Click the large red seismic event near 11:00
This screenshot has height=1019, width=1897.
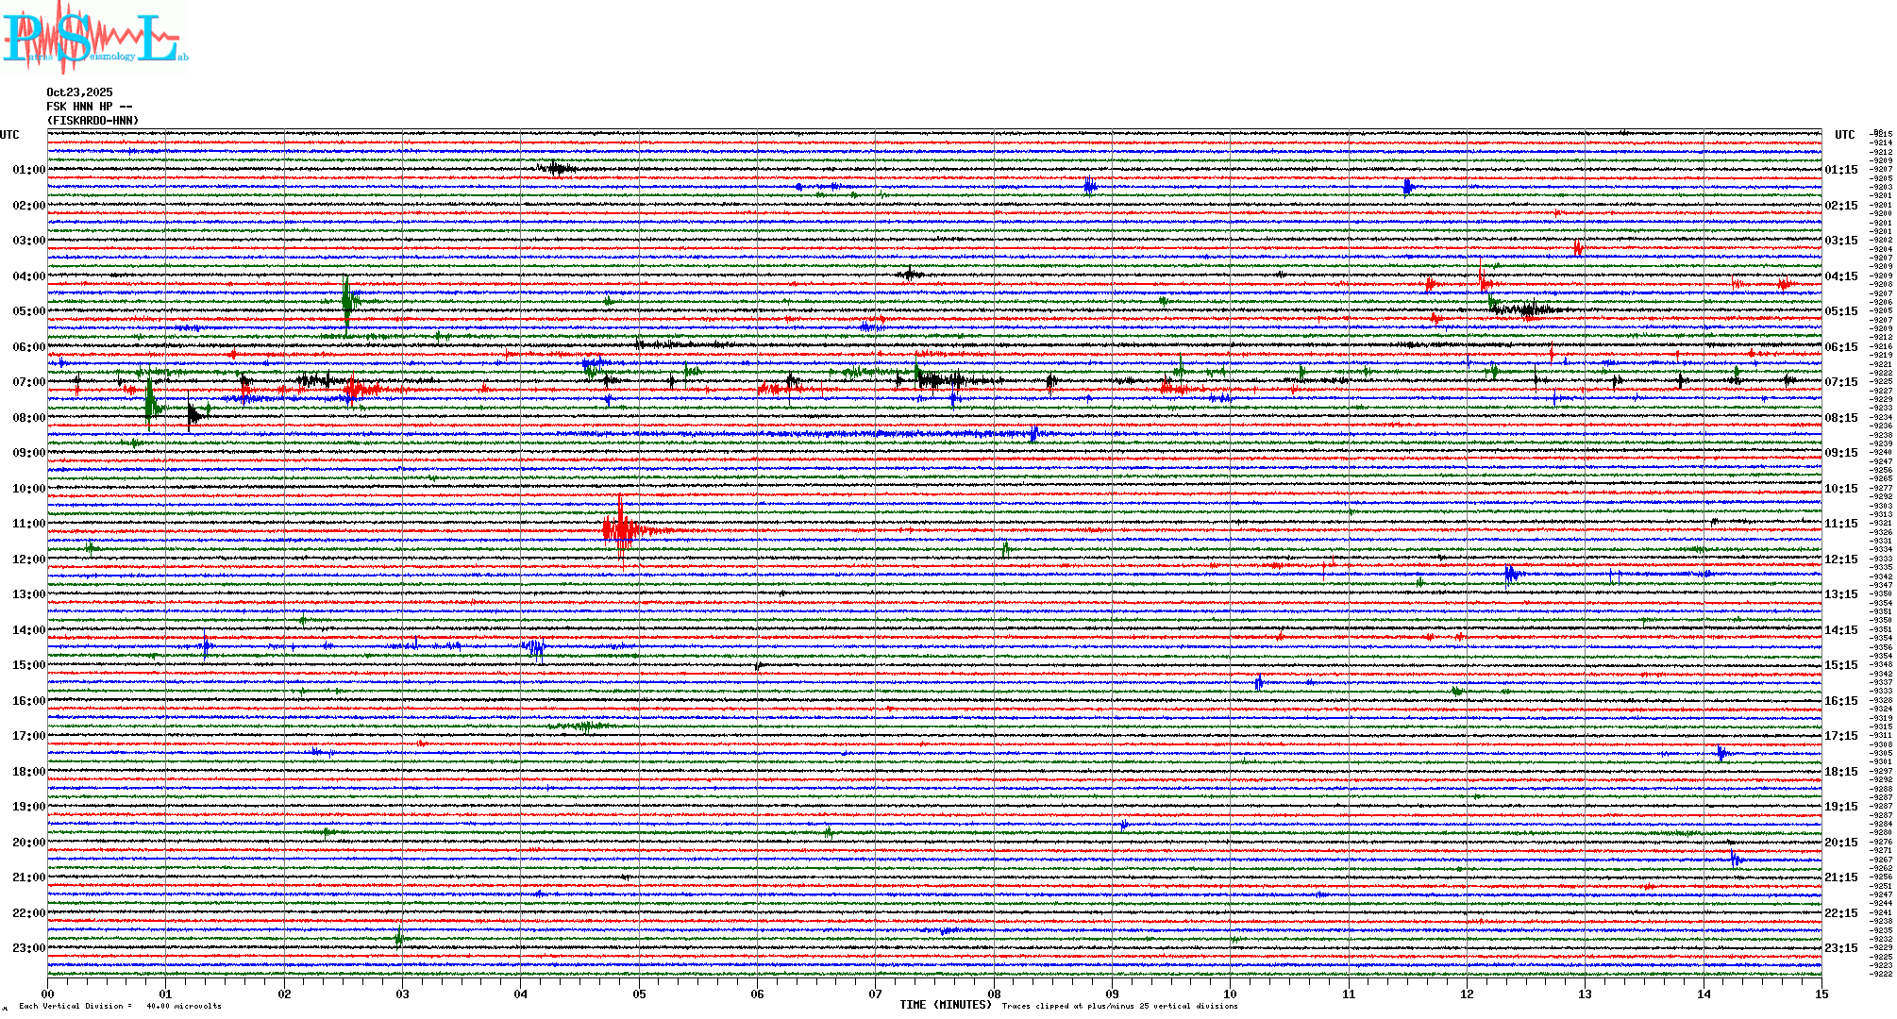[x=621, y=530]
